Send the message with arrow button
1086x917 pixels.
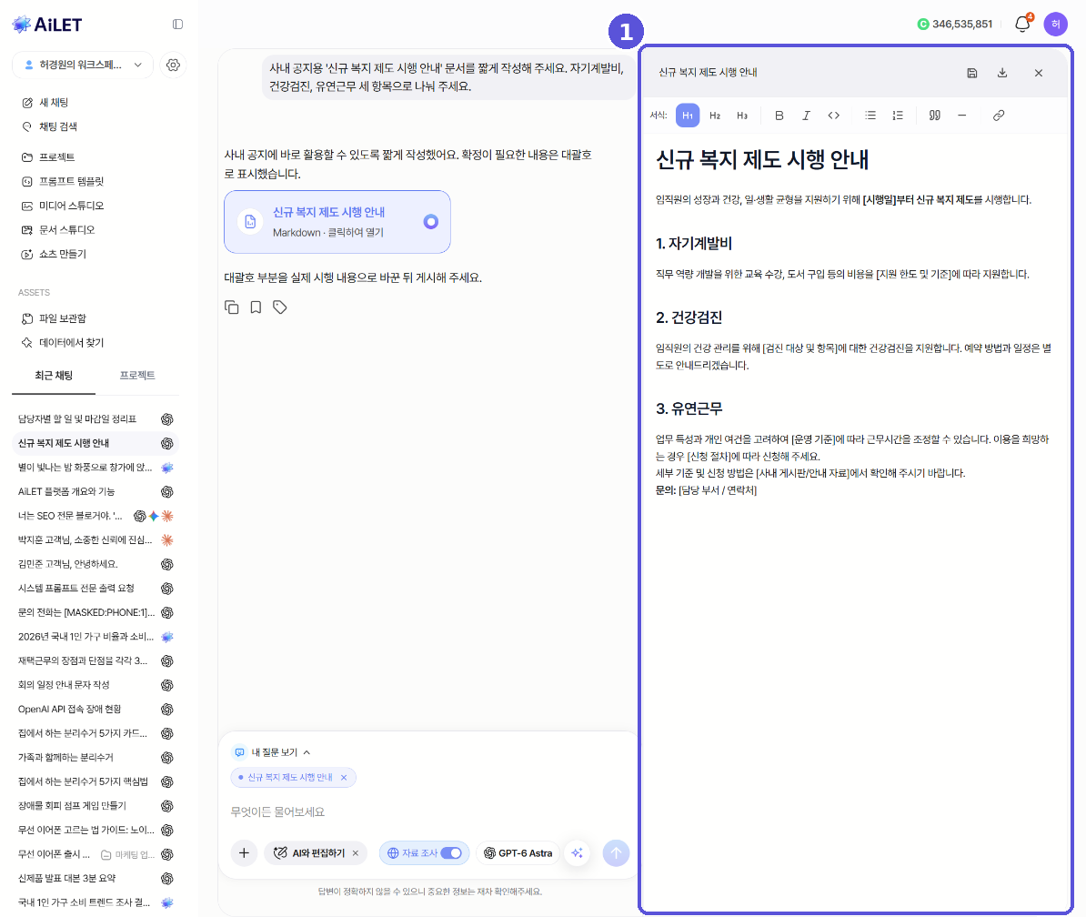616,853
